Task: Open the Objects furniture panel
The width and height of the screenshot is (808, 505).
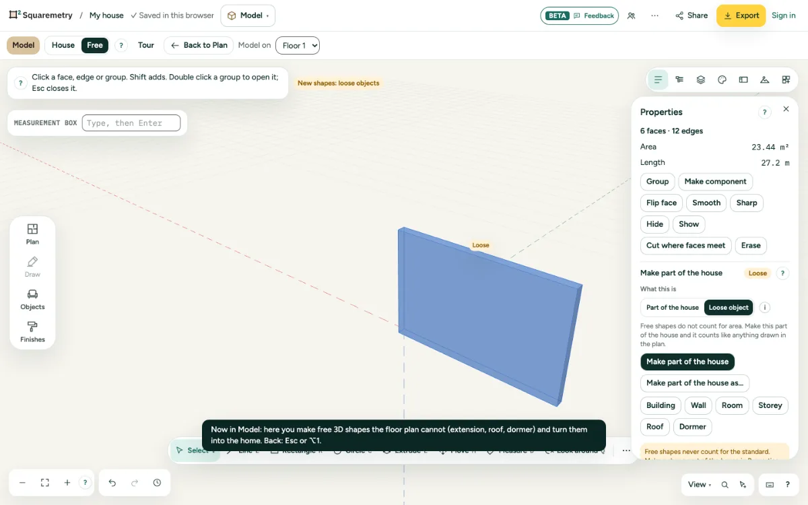Action: (32, 299)
